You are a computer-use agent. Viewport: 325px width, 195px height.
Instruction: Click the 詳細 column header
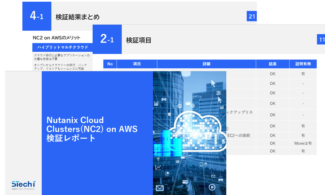tap(206, 64)
